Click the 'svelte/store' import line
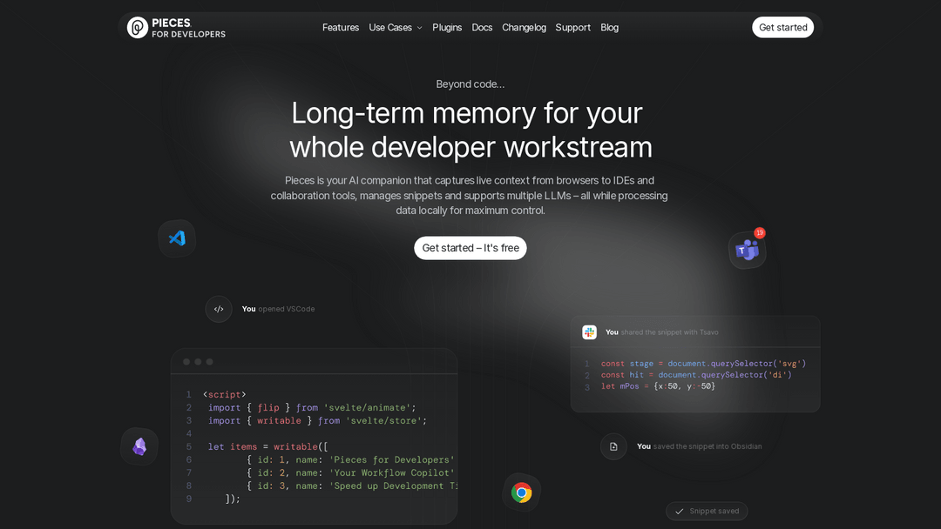Image resolution: width=941 pixels, height=529 pixels. point(317,421)
